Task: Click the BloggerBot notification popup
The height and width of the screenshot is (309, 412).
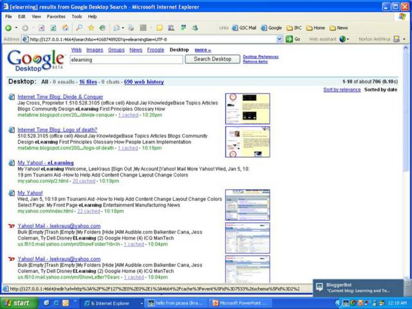Action: [358, 288]
